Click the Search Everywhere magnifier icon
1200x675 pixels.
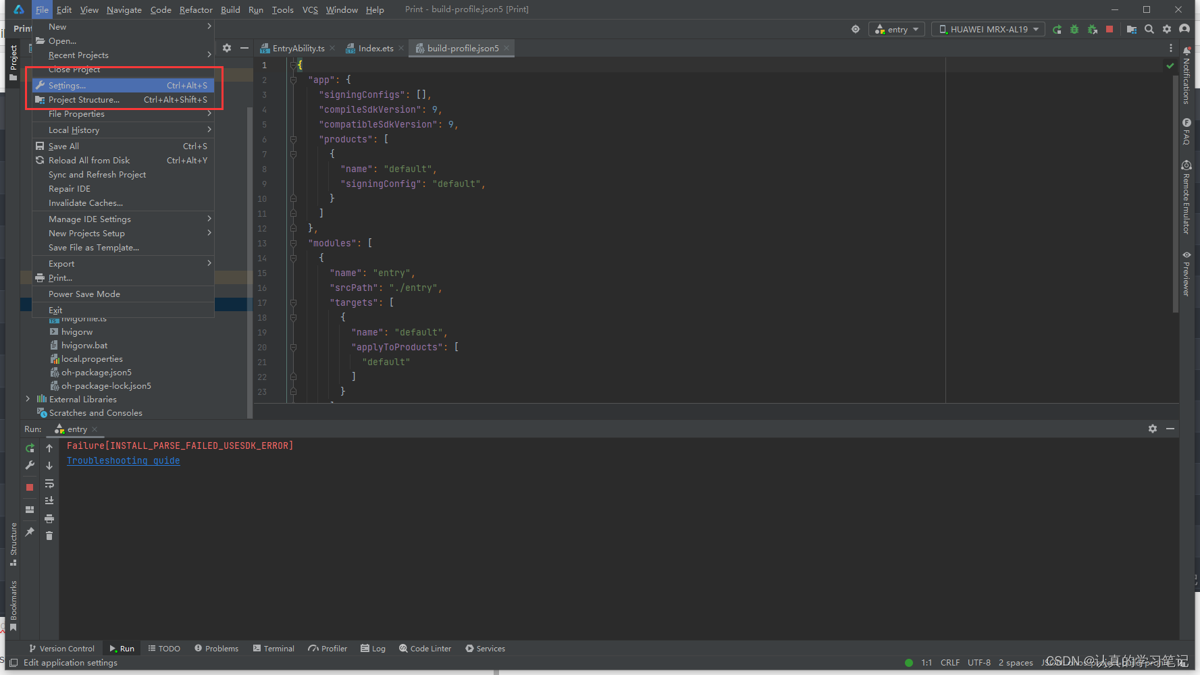(x=1149, y=30)
